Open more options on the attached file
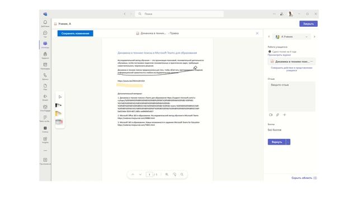The height and width of the screenshot is (201, 358). (312, 61)
